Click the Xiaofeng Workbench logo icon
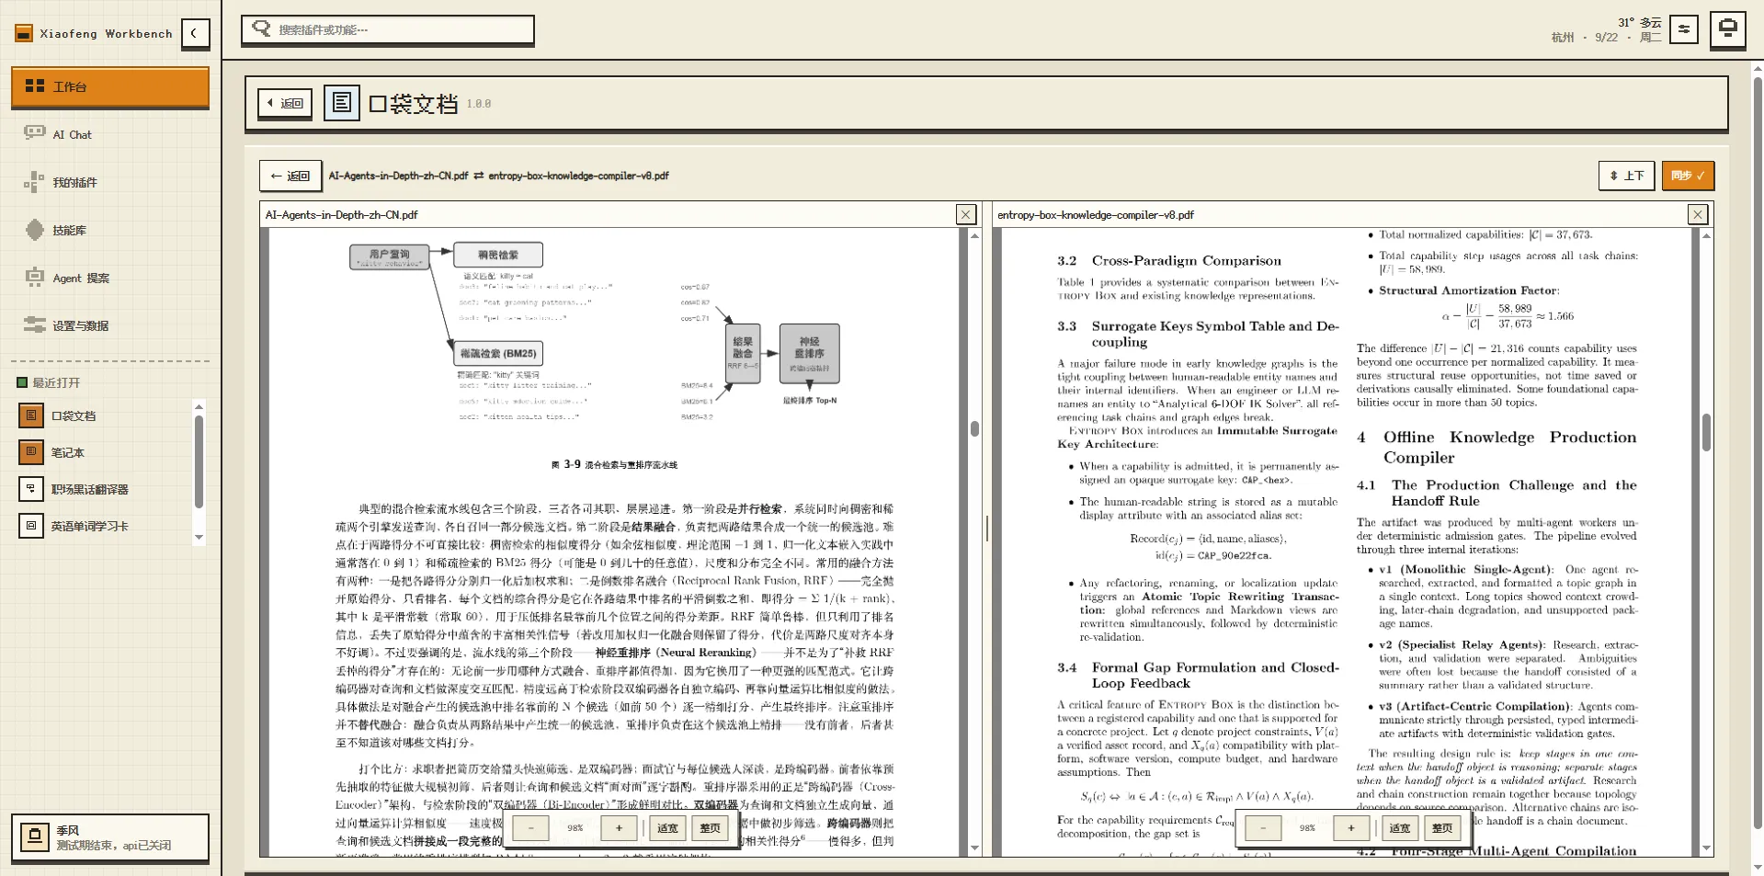The width and height of the screenshot is (1764, 876). 24,33
